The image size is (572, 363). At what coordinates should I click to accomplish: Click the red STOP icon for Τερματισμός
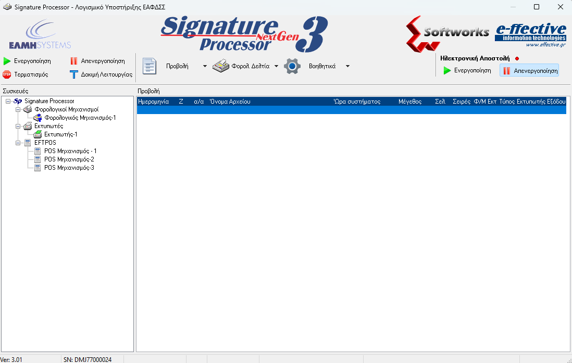coord(7,74)
